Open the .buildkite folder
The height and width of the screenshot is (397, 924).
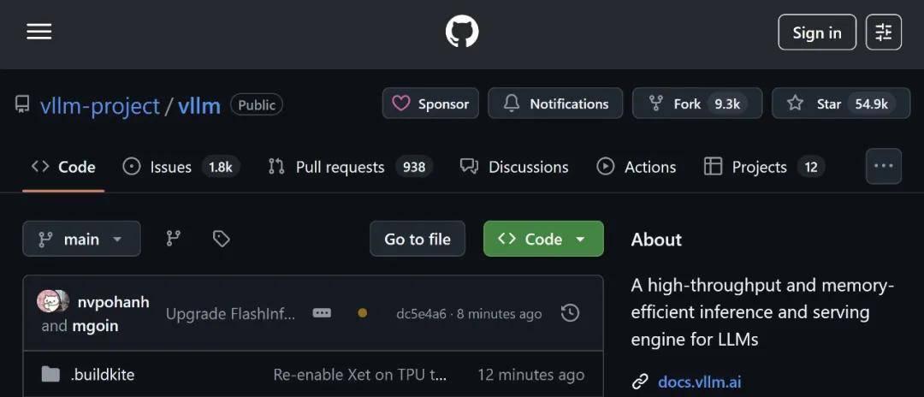pyautogui.click(x=103, y=375)
